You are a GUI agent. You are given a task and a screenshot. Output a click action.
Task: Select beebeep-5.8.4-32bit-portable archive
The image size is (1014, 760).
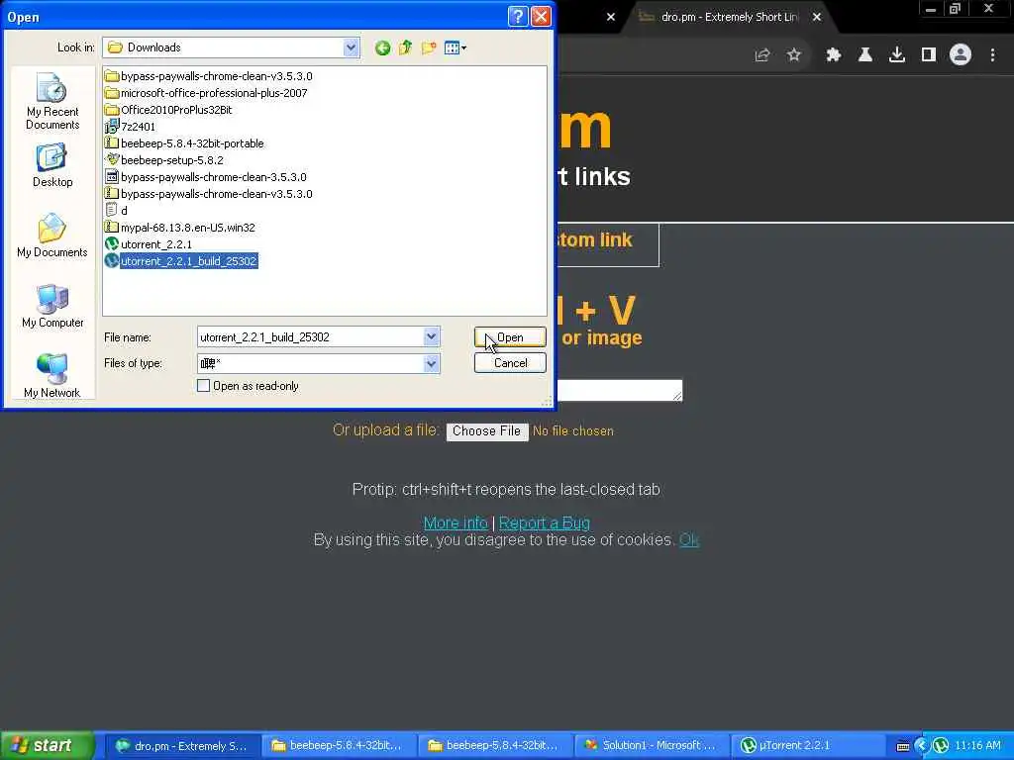(185, 143)
